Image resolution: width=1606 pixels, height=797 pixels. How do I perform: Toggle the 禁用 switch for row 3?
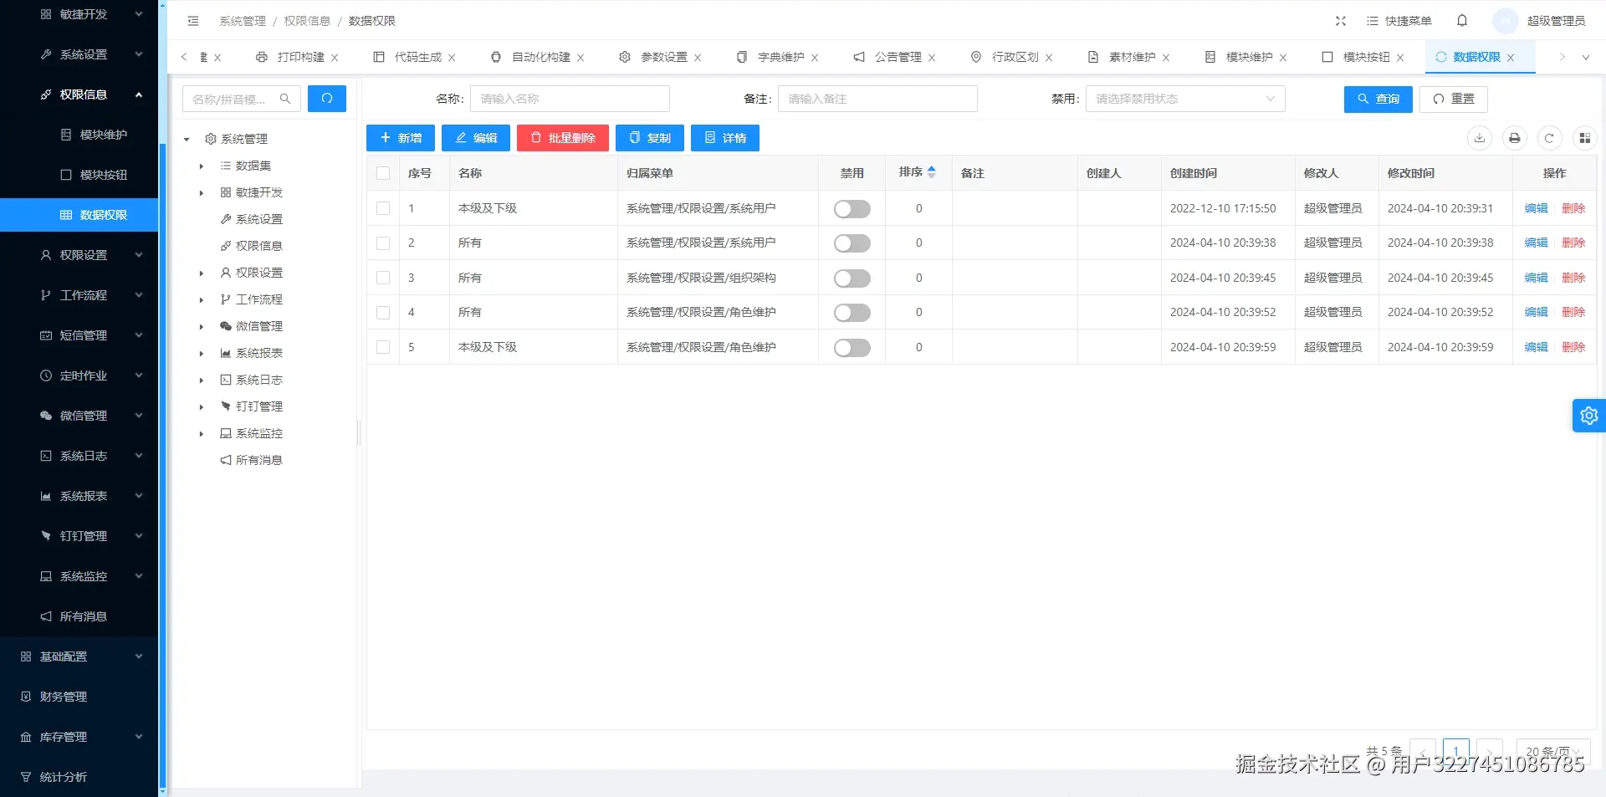coord(852,278)
